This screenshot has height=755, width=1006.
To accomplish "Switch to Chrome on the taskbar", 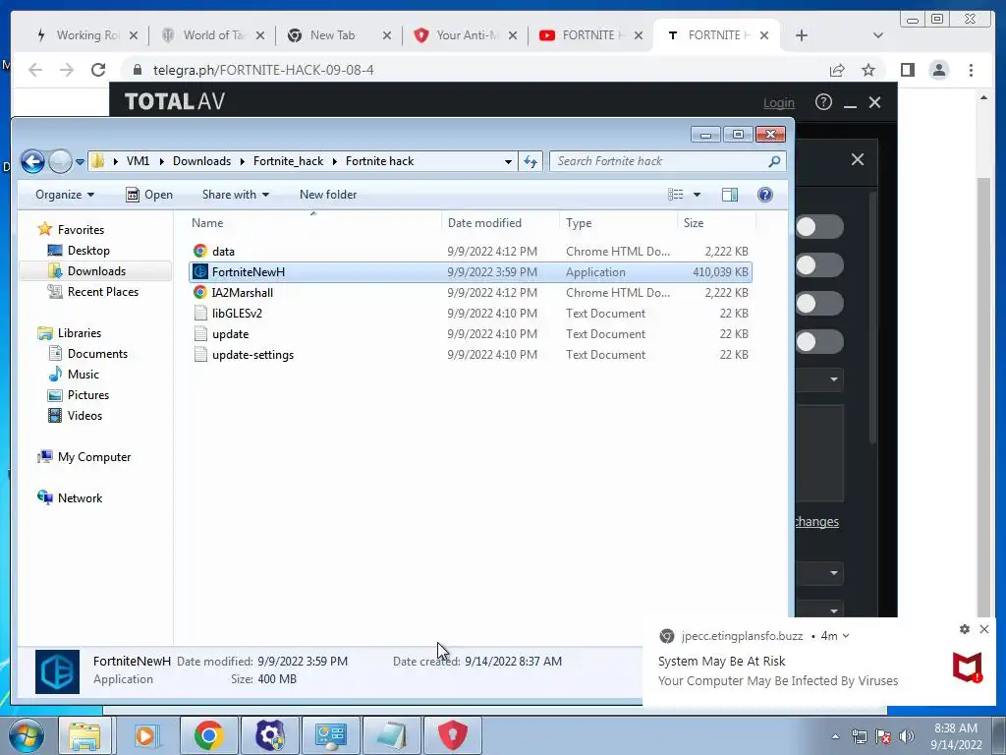I will 208,735.
